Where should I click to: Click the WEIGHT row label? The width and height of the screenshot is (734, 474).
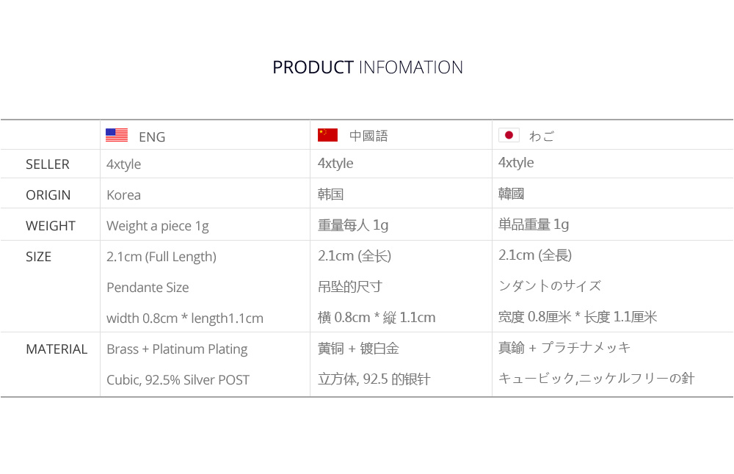click(x=51, y=226)
